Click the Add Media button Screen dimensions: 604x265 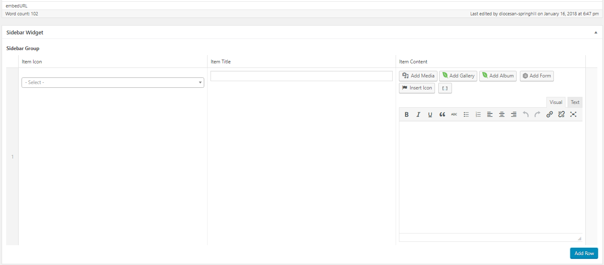(x=418, y=76)
